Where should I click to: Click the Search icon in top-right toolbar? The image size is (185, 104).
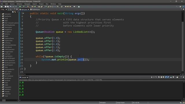point(177,7)
